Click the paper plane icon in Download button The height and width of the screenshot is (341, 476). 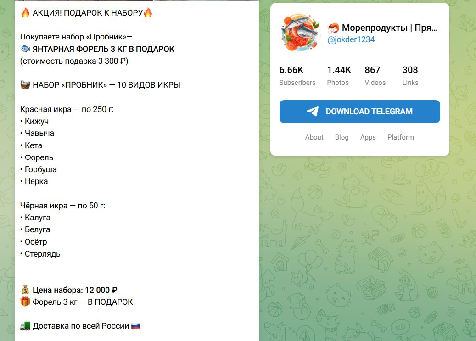point(313,112)
